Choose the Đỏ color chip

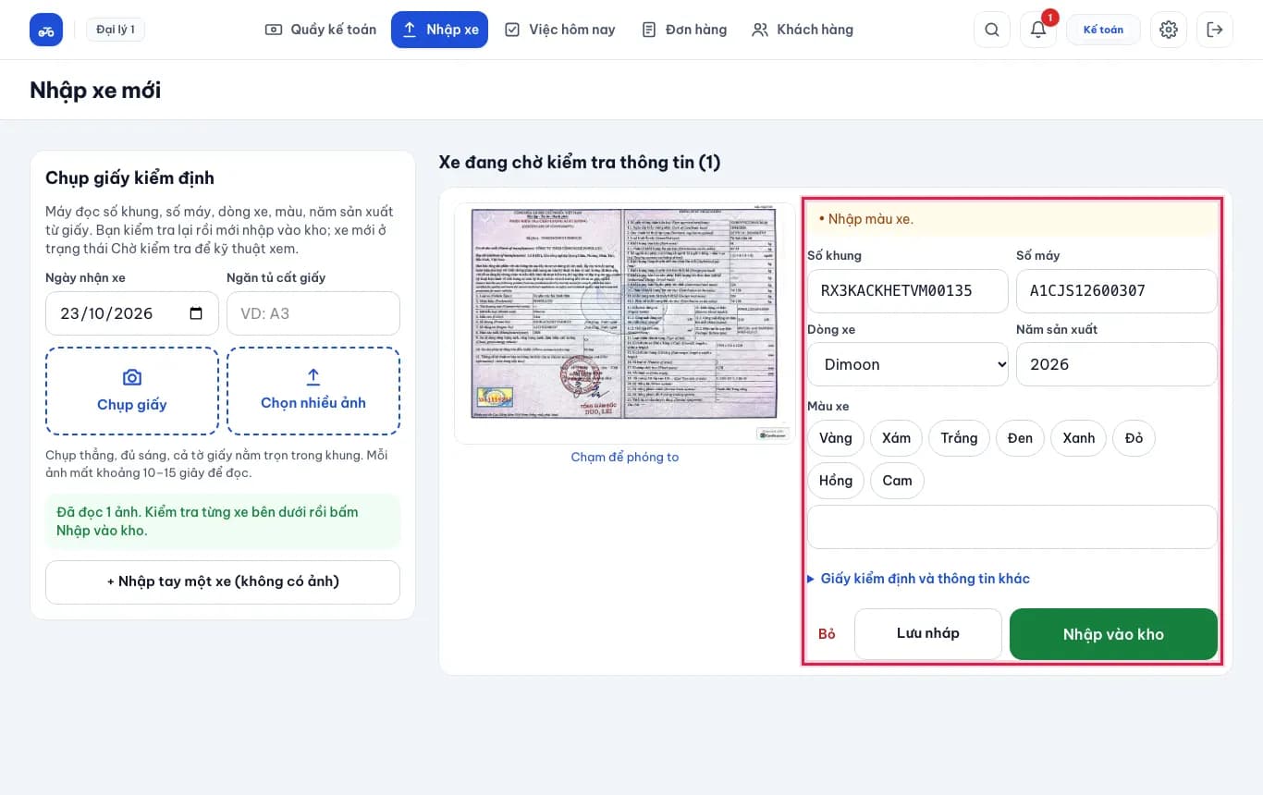pos(1134,438)
